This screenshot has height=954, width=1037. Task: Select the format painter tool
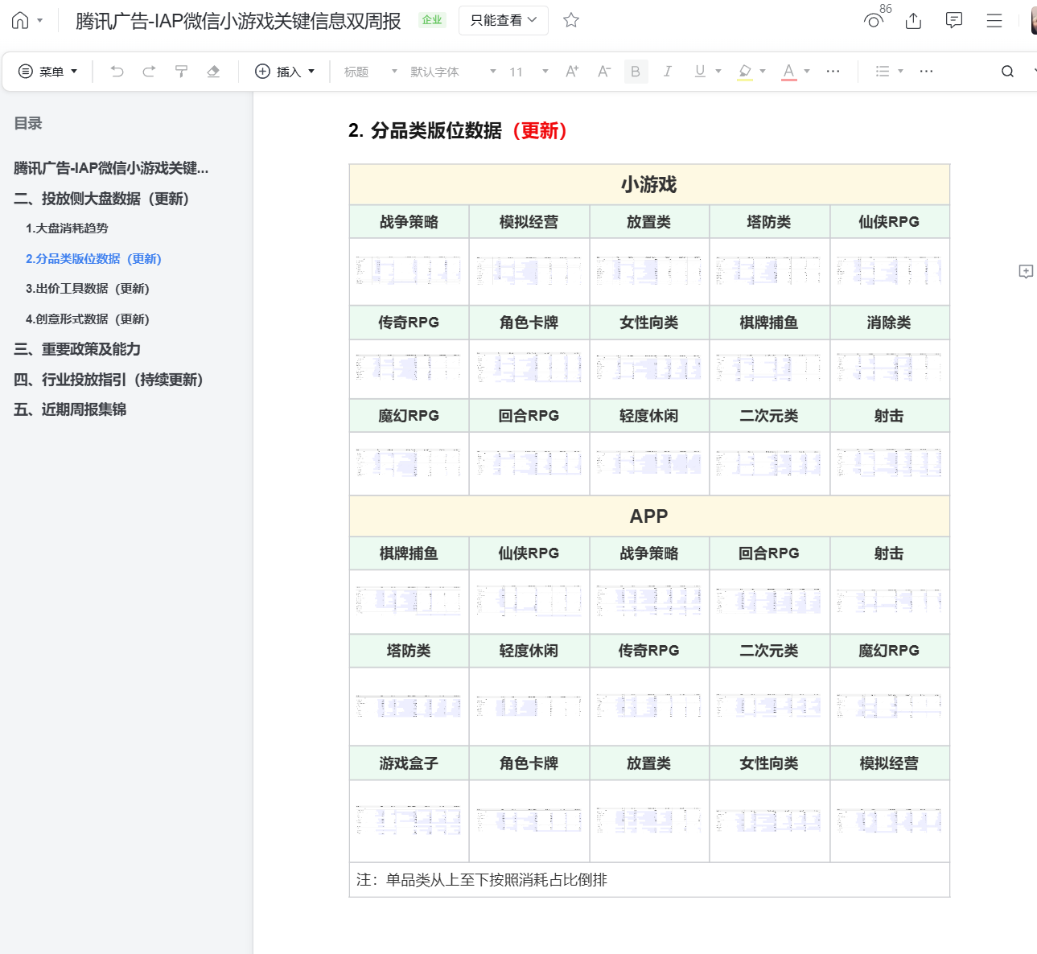[181, 72]
